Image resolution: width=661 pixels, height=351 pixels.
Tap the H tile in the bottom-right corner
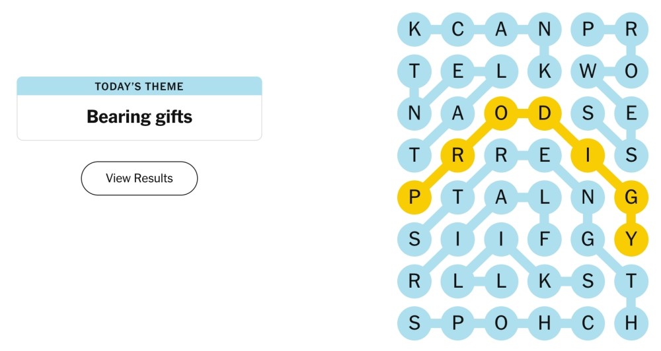(631, 323)
